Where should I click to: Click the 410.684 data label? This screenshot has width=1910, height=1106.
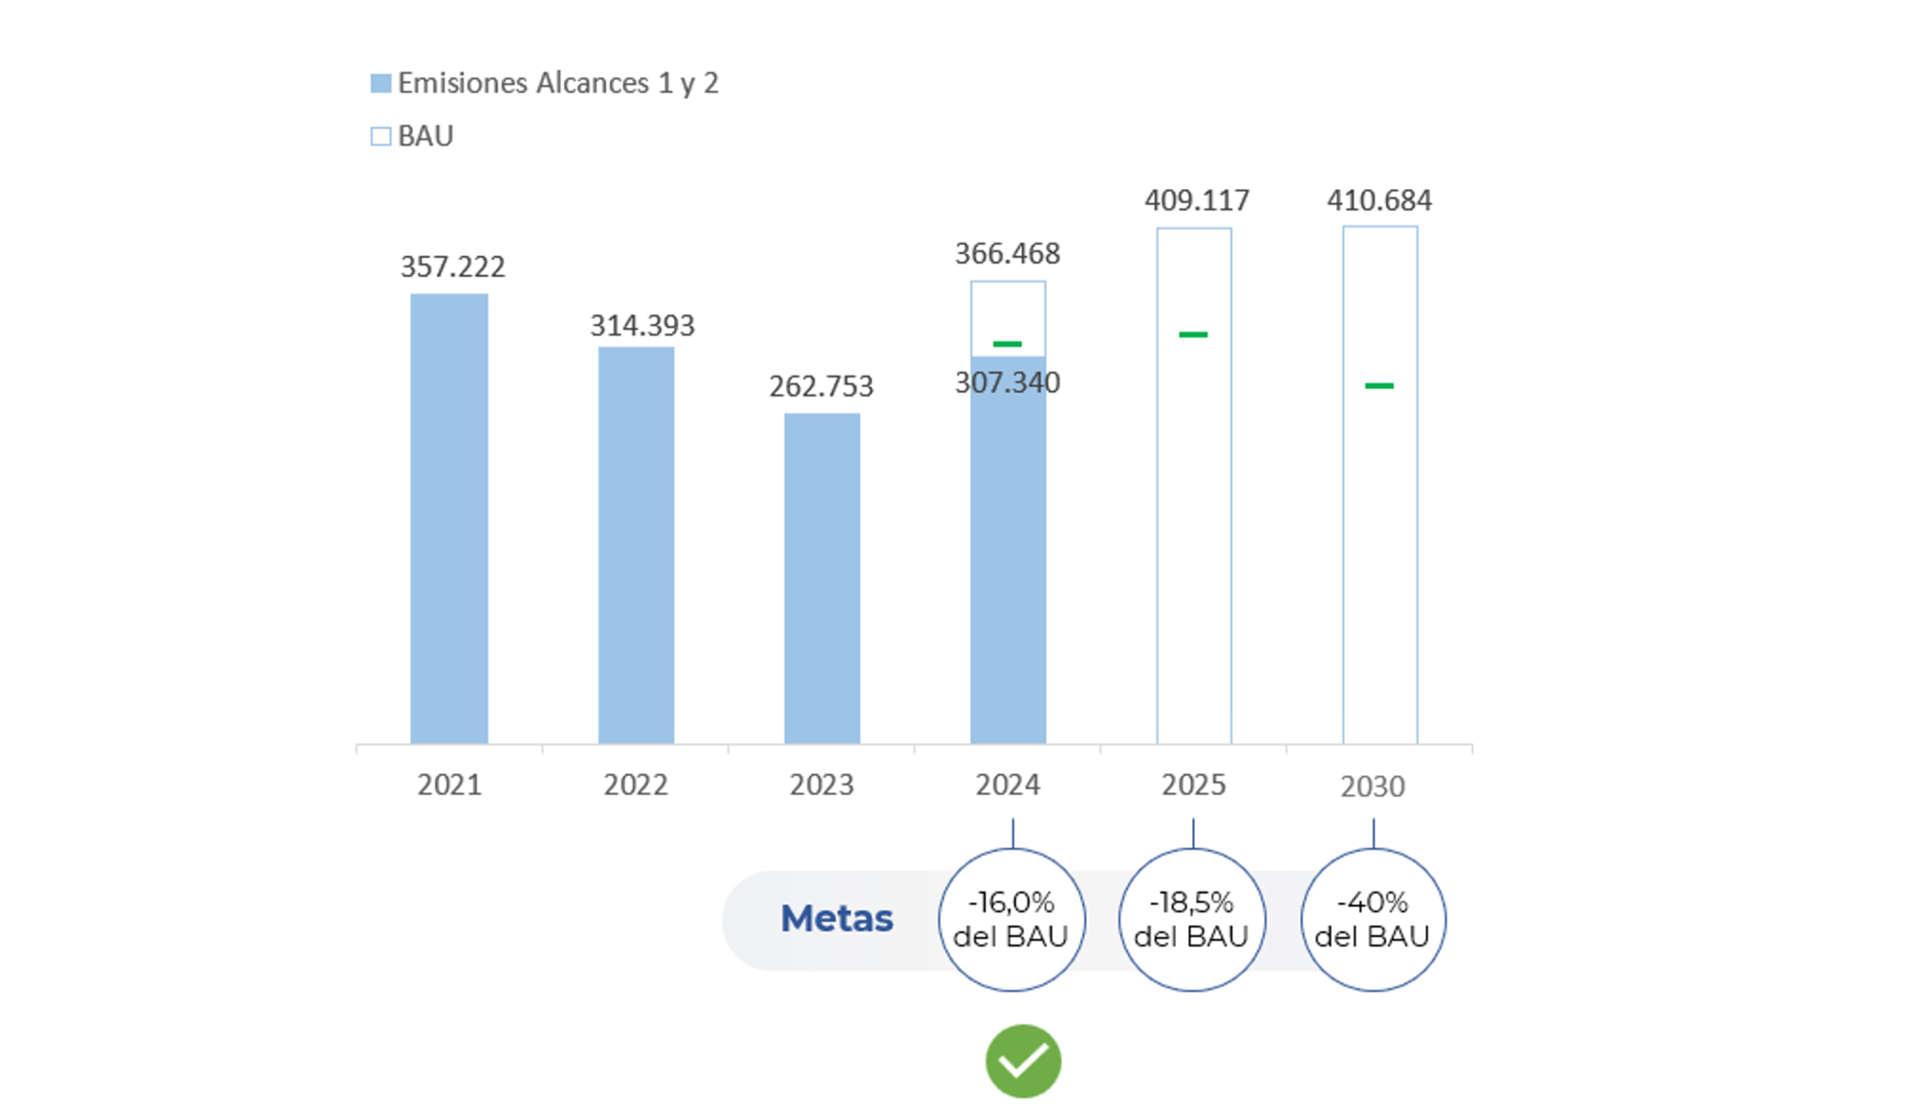(x=1378, y=200)
